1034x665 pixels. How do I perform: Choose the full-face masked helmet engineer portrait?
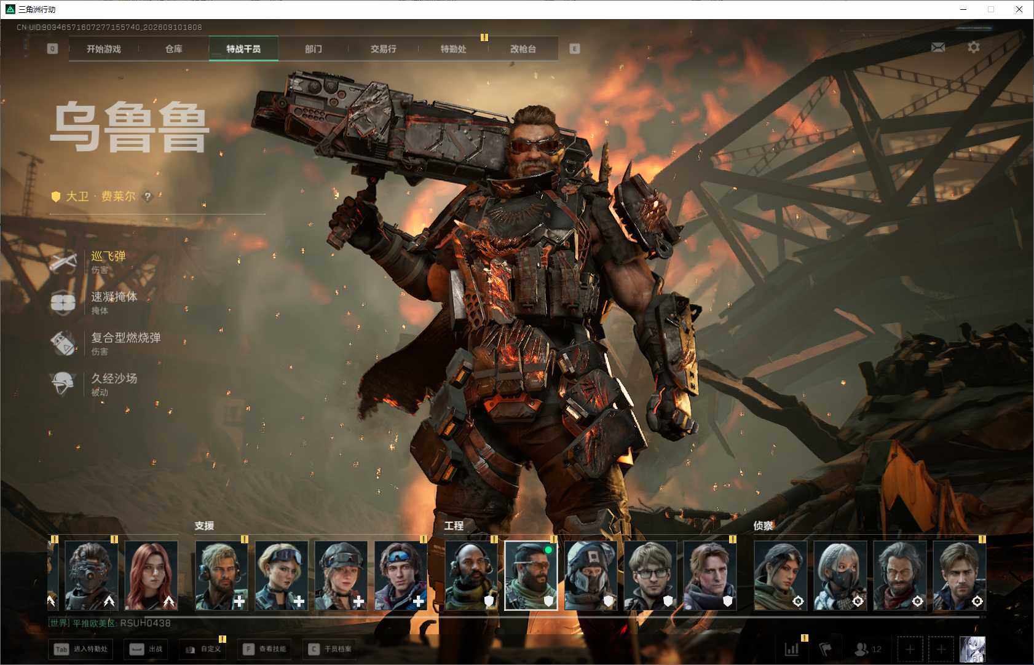tap(591, 576)
